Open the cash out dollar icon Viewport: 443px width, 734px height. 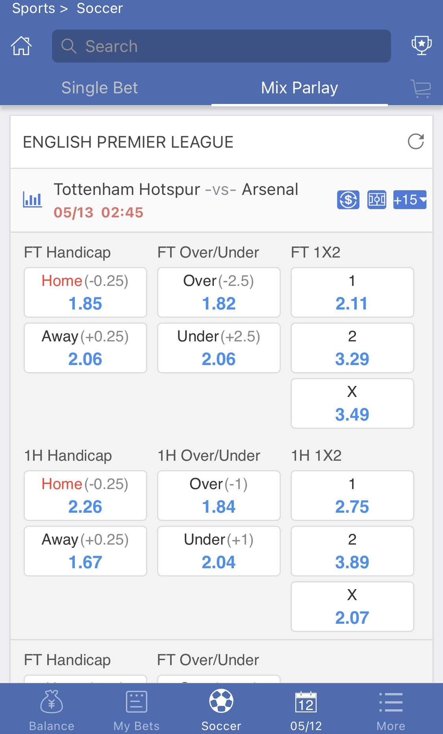click(x=348, y=200)
